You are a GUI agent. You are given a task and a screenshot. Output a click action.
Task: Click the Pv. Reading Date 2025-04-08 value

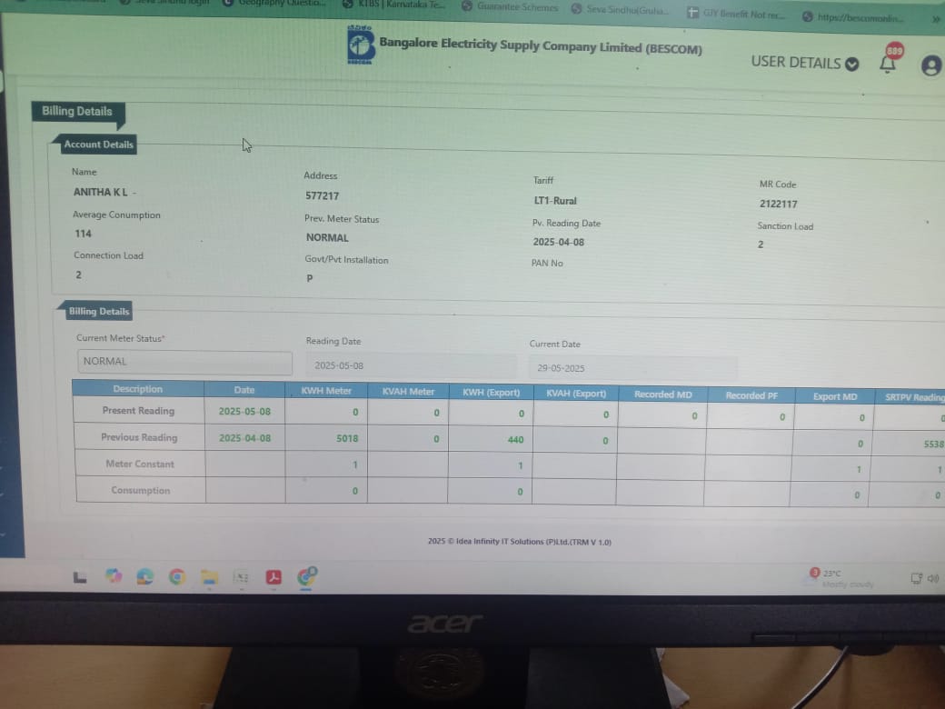(558, 242)
